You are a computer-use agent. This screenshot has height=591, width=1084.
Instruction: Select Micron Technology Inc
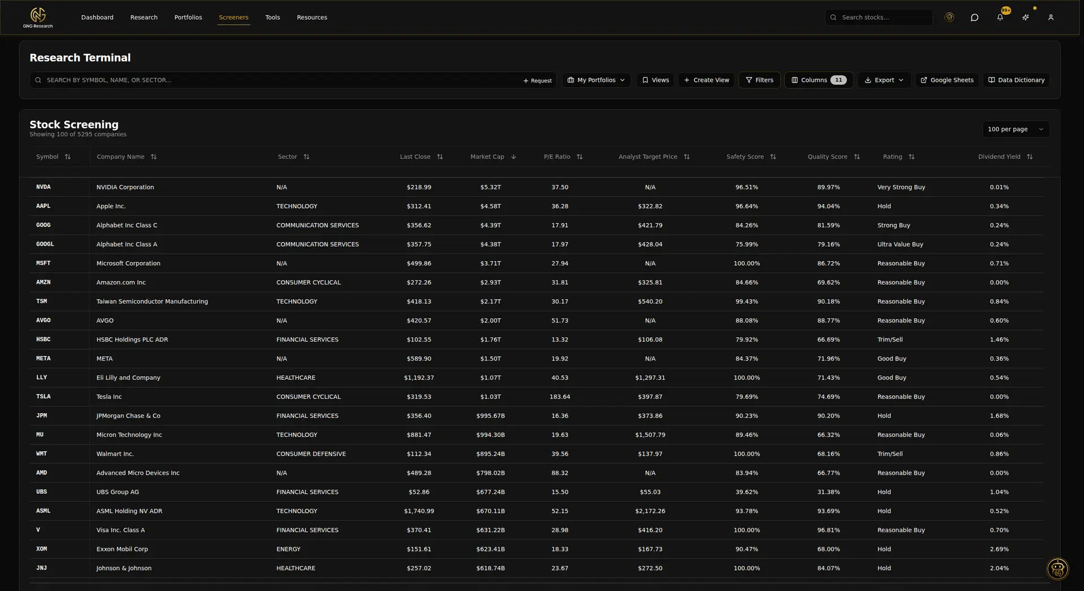[129, 435]
